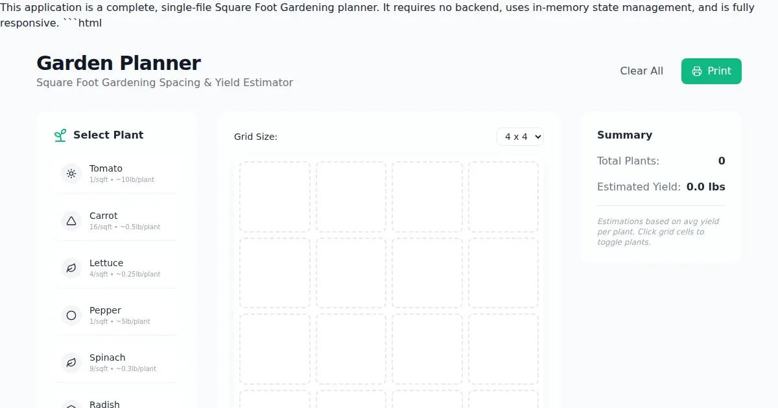Image resolution: width=778 pixels, height=408 pixels.
Task: Toggle third row, third column grid cell
Action: click(427, 349)
